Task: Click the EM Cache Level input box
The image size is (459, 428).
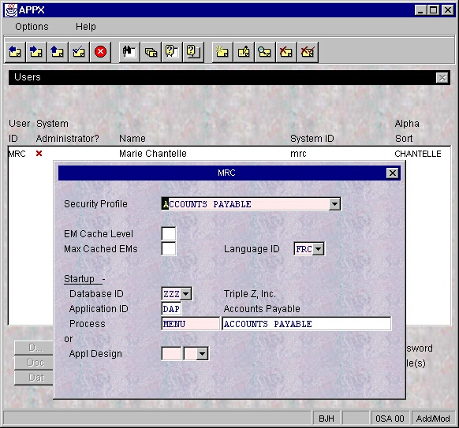Action: click(x=169, y=234)
